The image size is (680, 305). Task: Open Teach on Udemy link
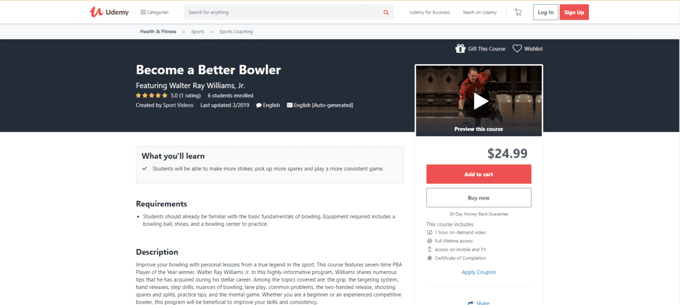click(480, 12)
